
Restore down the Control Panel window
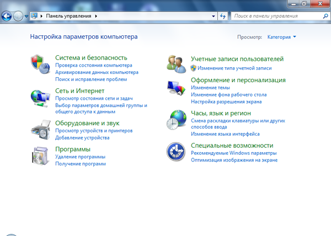[x=305, y=3]
